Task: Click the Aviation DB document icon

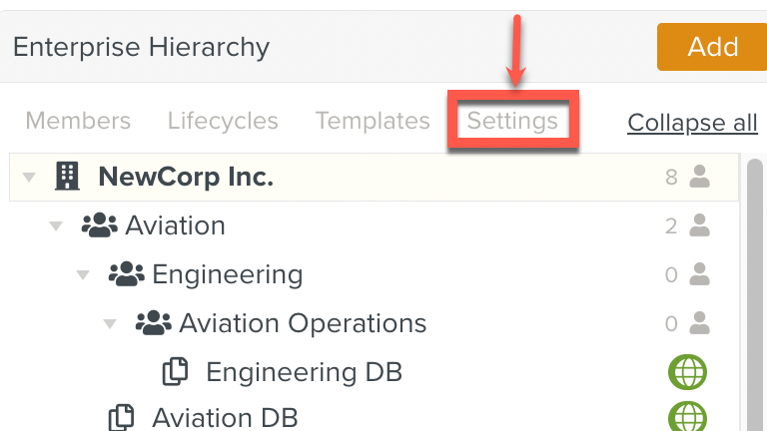Action: coord(122,417)
